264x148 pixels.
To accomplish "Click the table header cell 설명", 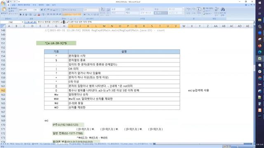I will (124, 52).
